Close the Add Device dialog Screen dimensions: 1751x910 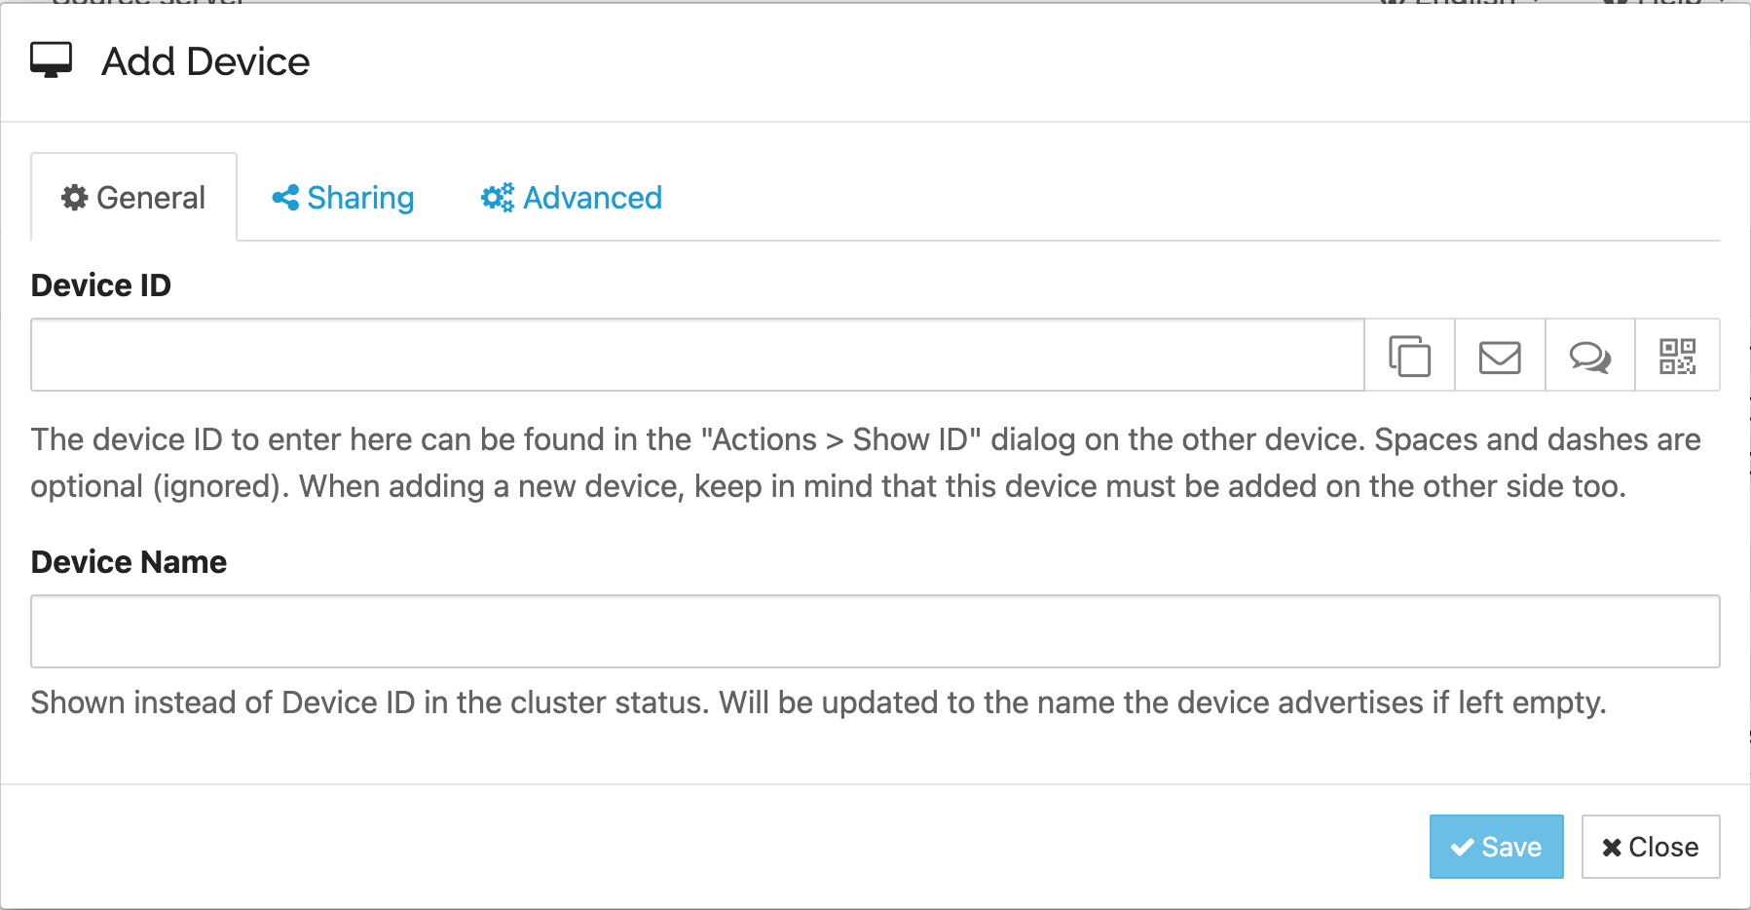1650,847
